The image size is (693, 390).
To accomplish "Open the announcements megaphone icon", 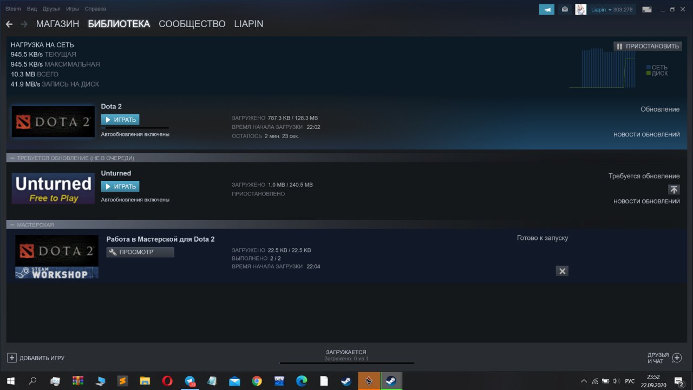I will [547, 9].
